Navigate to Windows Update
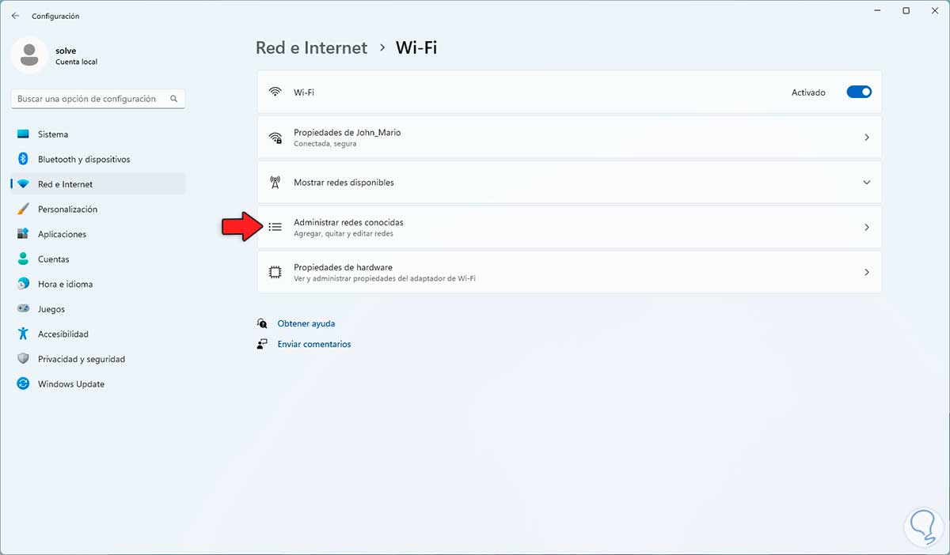 coord(98,384)
